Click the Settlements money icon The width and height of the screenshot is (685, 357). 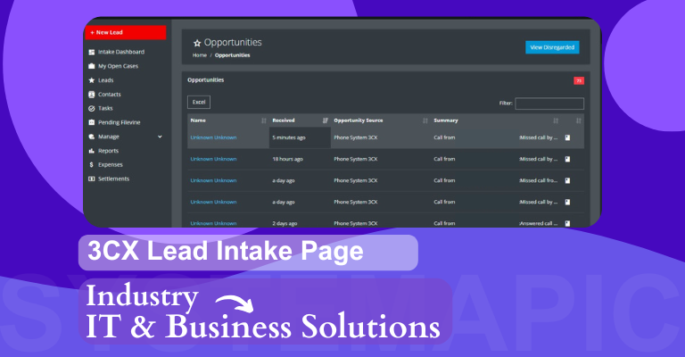(91, 178)
